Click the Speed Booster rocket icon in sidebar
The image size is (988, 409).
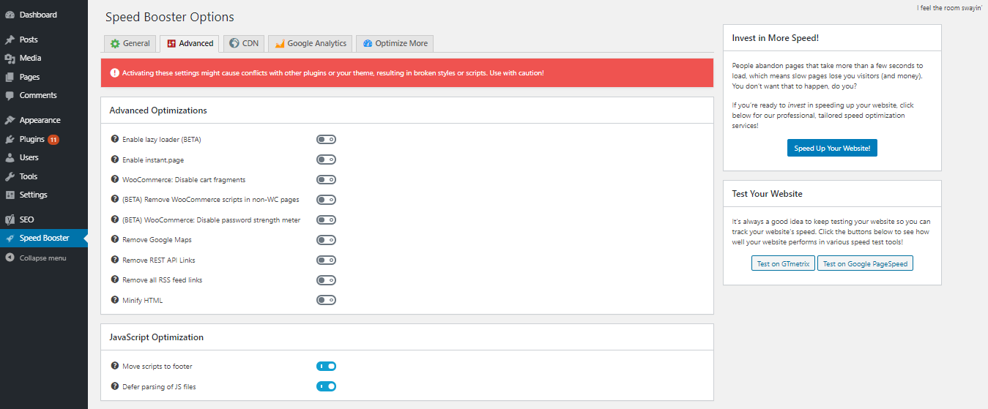[x=10, y=238]
